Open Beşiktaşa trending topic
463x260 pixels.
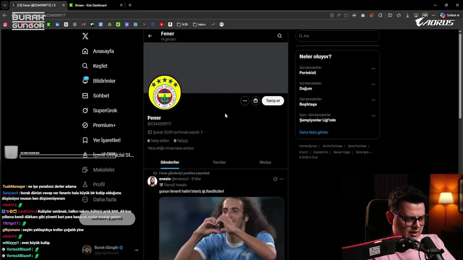(x=308, y=104)
